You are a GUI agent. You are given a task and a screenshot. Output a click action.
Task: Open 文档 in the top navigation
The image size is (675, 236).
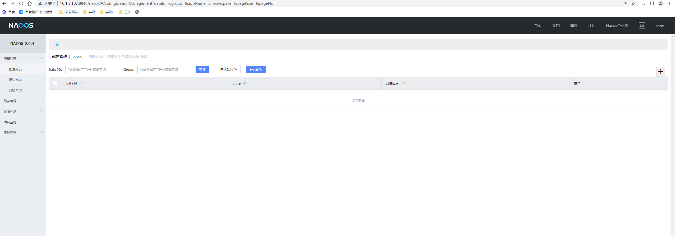pos(556,26)
